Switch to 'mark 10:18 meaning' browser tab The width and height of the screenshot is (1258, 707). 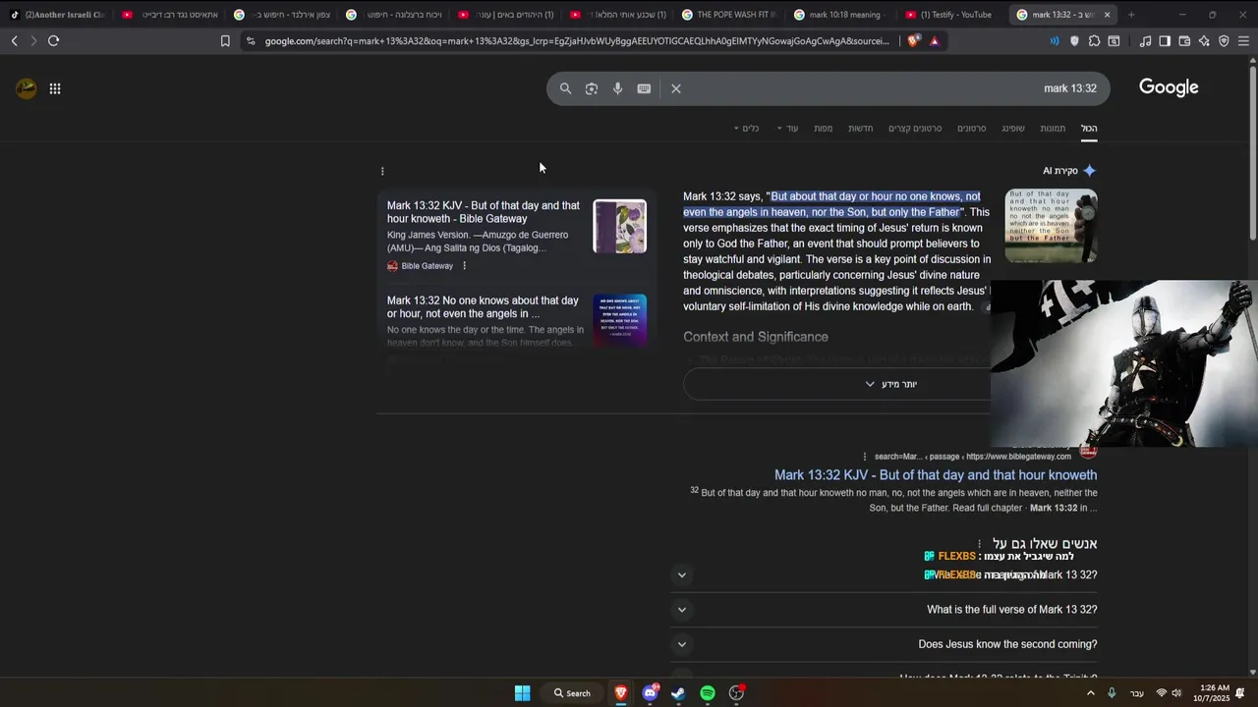841,15
